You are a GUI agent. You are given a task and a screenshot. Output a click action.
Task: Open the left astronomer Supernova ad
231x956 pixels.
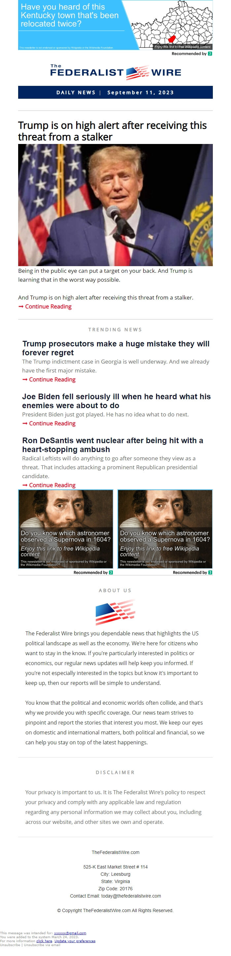(x=66, y=529)
